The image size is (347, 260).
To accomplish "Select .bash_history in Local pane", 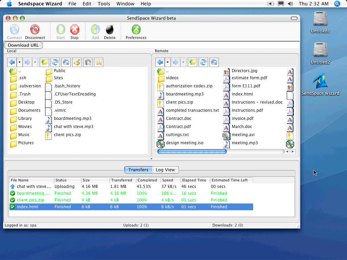I will [x=63, y=86].
